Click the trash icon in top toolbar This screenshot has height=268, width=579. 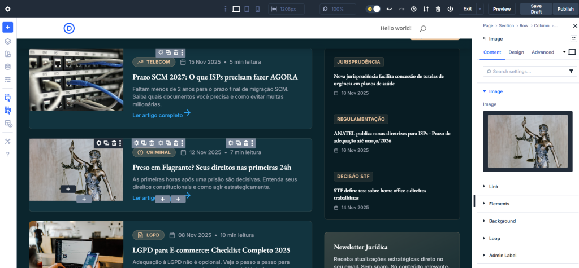[438, 9]
